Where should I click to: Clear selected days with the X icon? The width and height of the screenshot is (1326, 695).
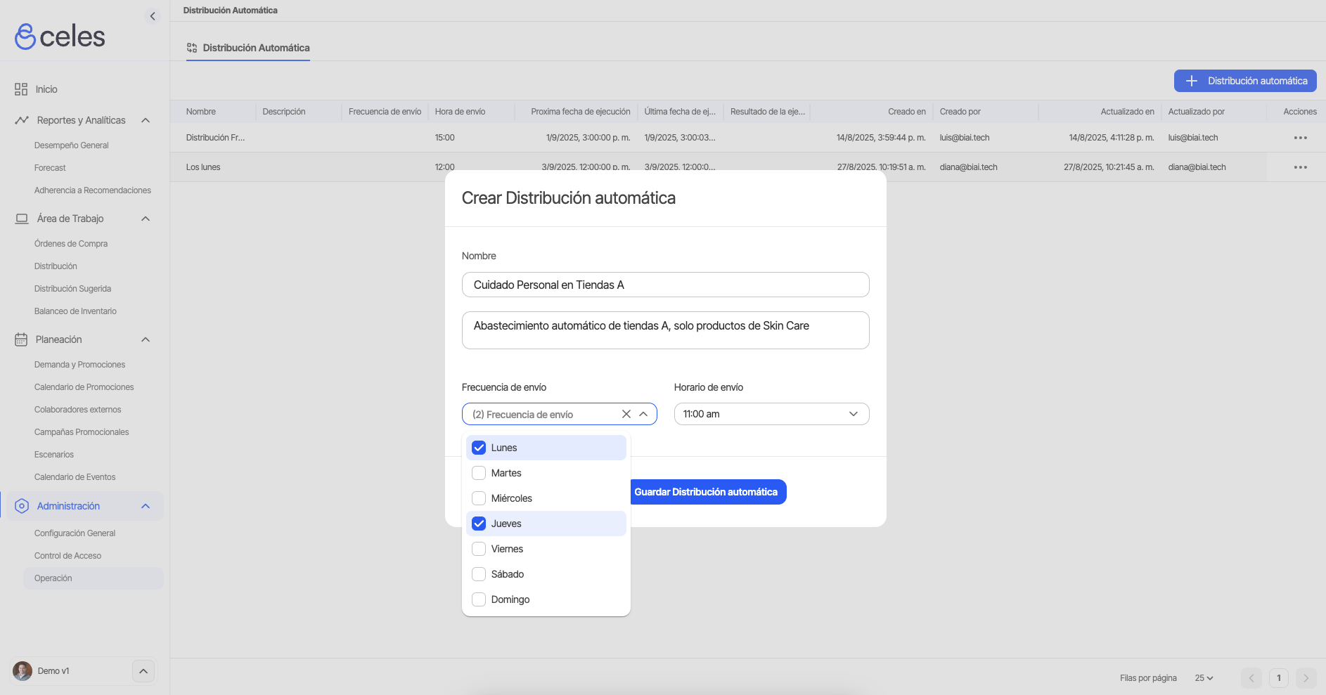(626, 414)
